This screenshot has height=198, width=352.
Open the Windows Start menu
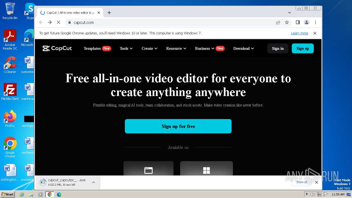point(7,194)
